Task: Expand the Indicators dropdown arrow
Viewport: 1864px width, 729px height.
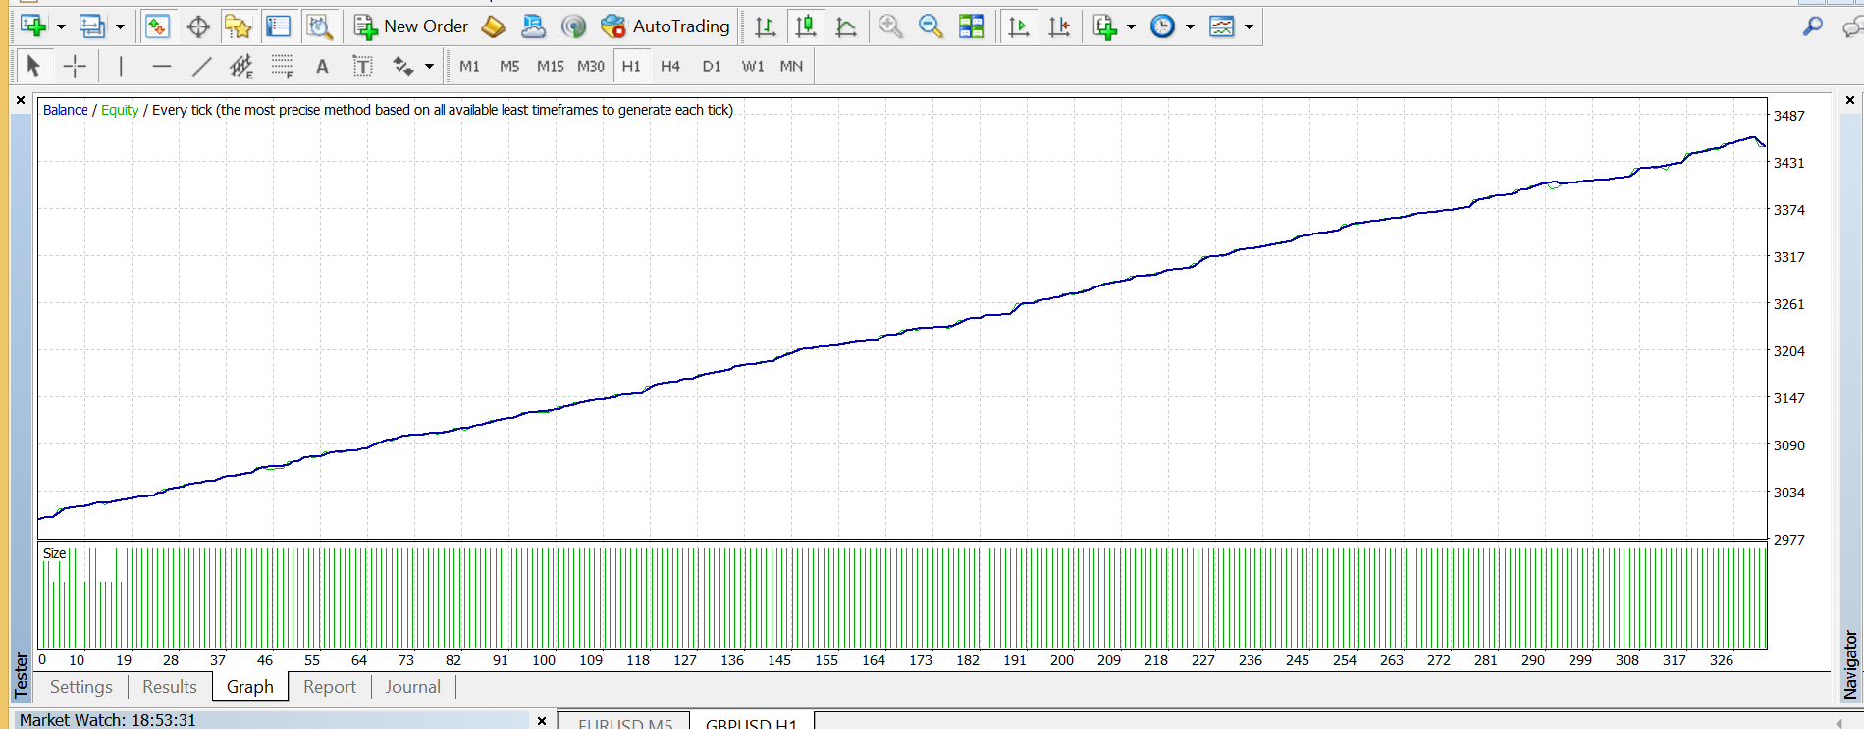Action: (1131, 26)
